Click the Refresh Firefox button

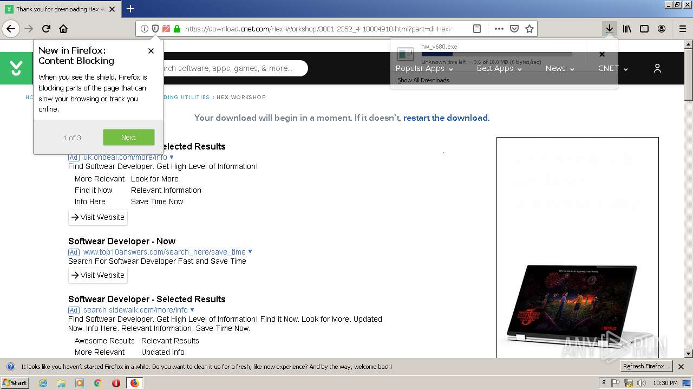(x=646, y=367)
